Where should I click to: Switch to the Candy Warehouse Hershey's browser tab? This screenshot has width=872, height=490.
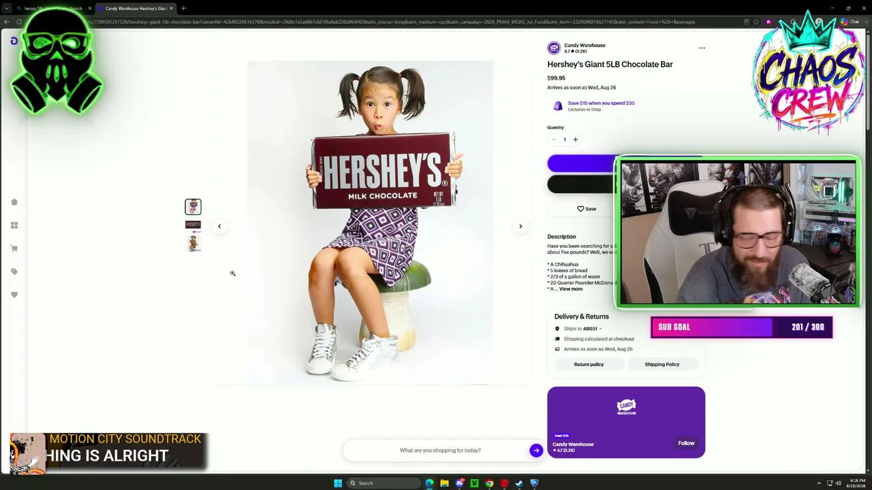point(136,8)
